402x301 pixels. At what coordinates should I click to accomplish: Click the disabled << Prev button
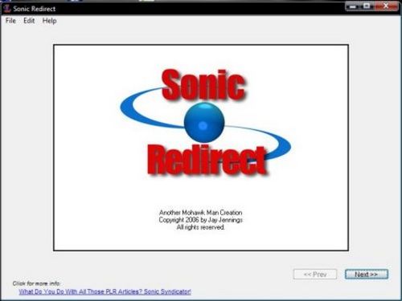coord(315,275)
